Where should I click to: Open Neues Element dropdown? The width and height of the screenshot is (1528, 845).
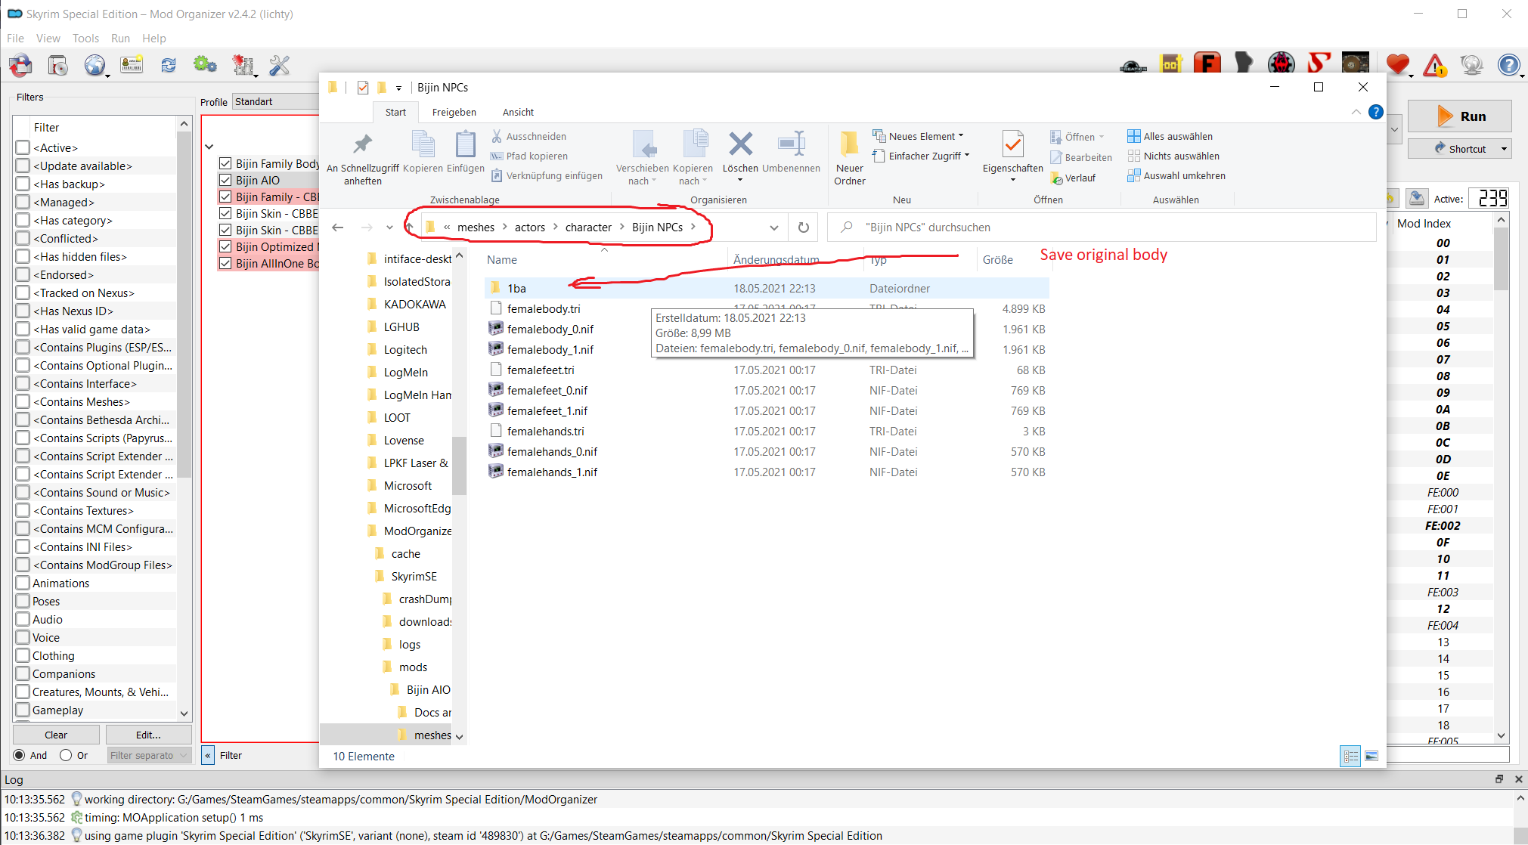919,136
